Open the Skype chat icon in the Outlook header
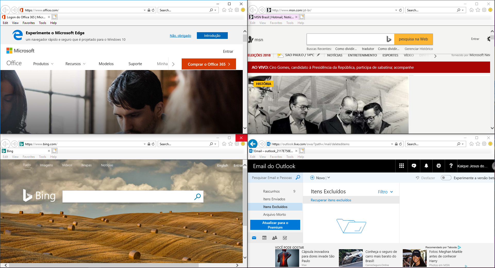 tap(414, 166)
